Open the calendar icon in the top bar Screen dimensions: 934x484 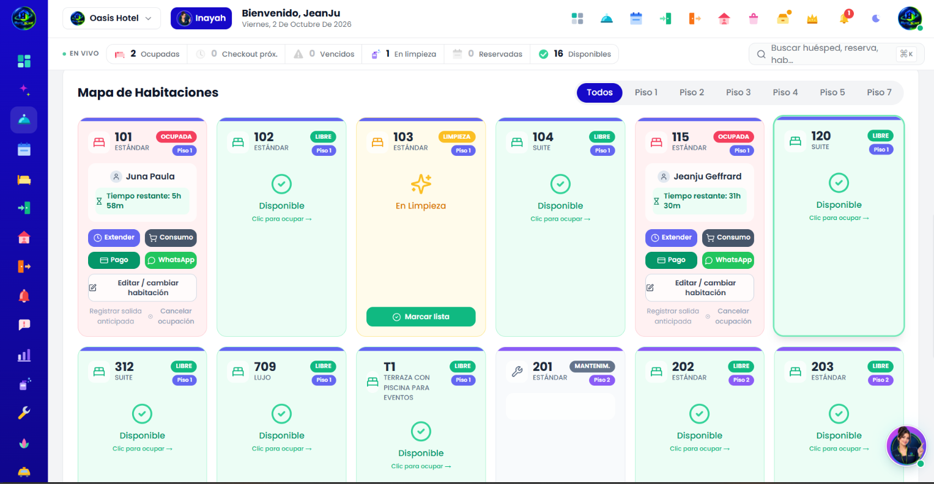click(636, 18)
